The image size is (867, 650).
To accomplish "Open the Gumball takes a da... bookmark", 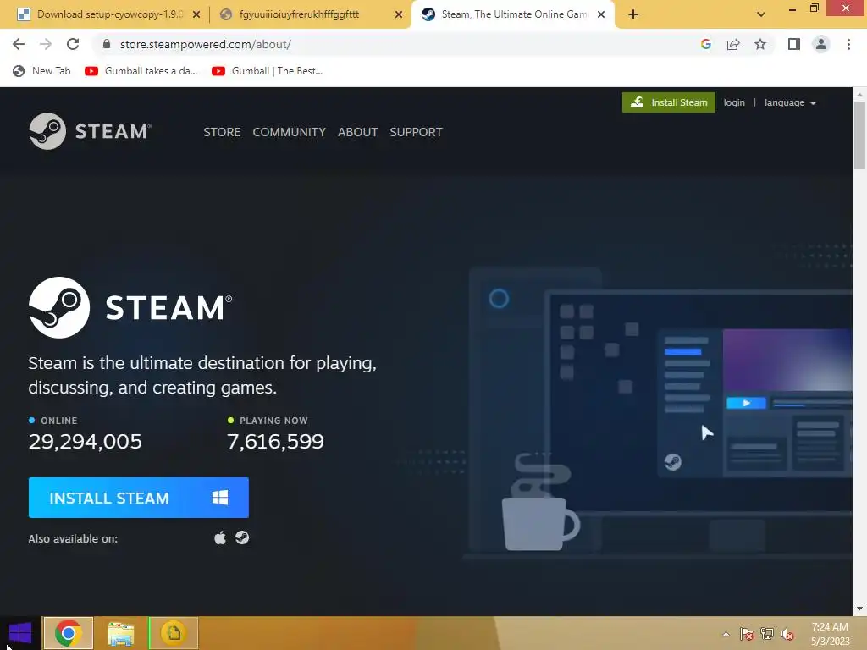I will pyautogui.click(x=141, y=71).
